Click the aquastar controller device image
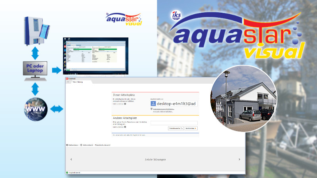 pos(36,30)
